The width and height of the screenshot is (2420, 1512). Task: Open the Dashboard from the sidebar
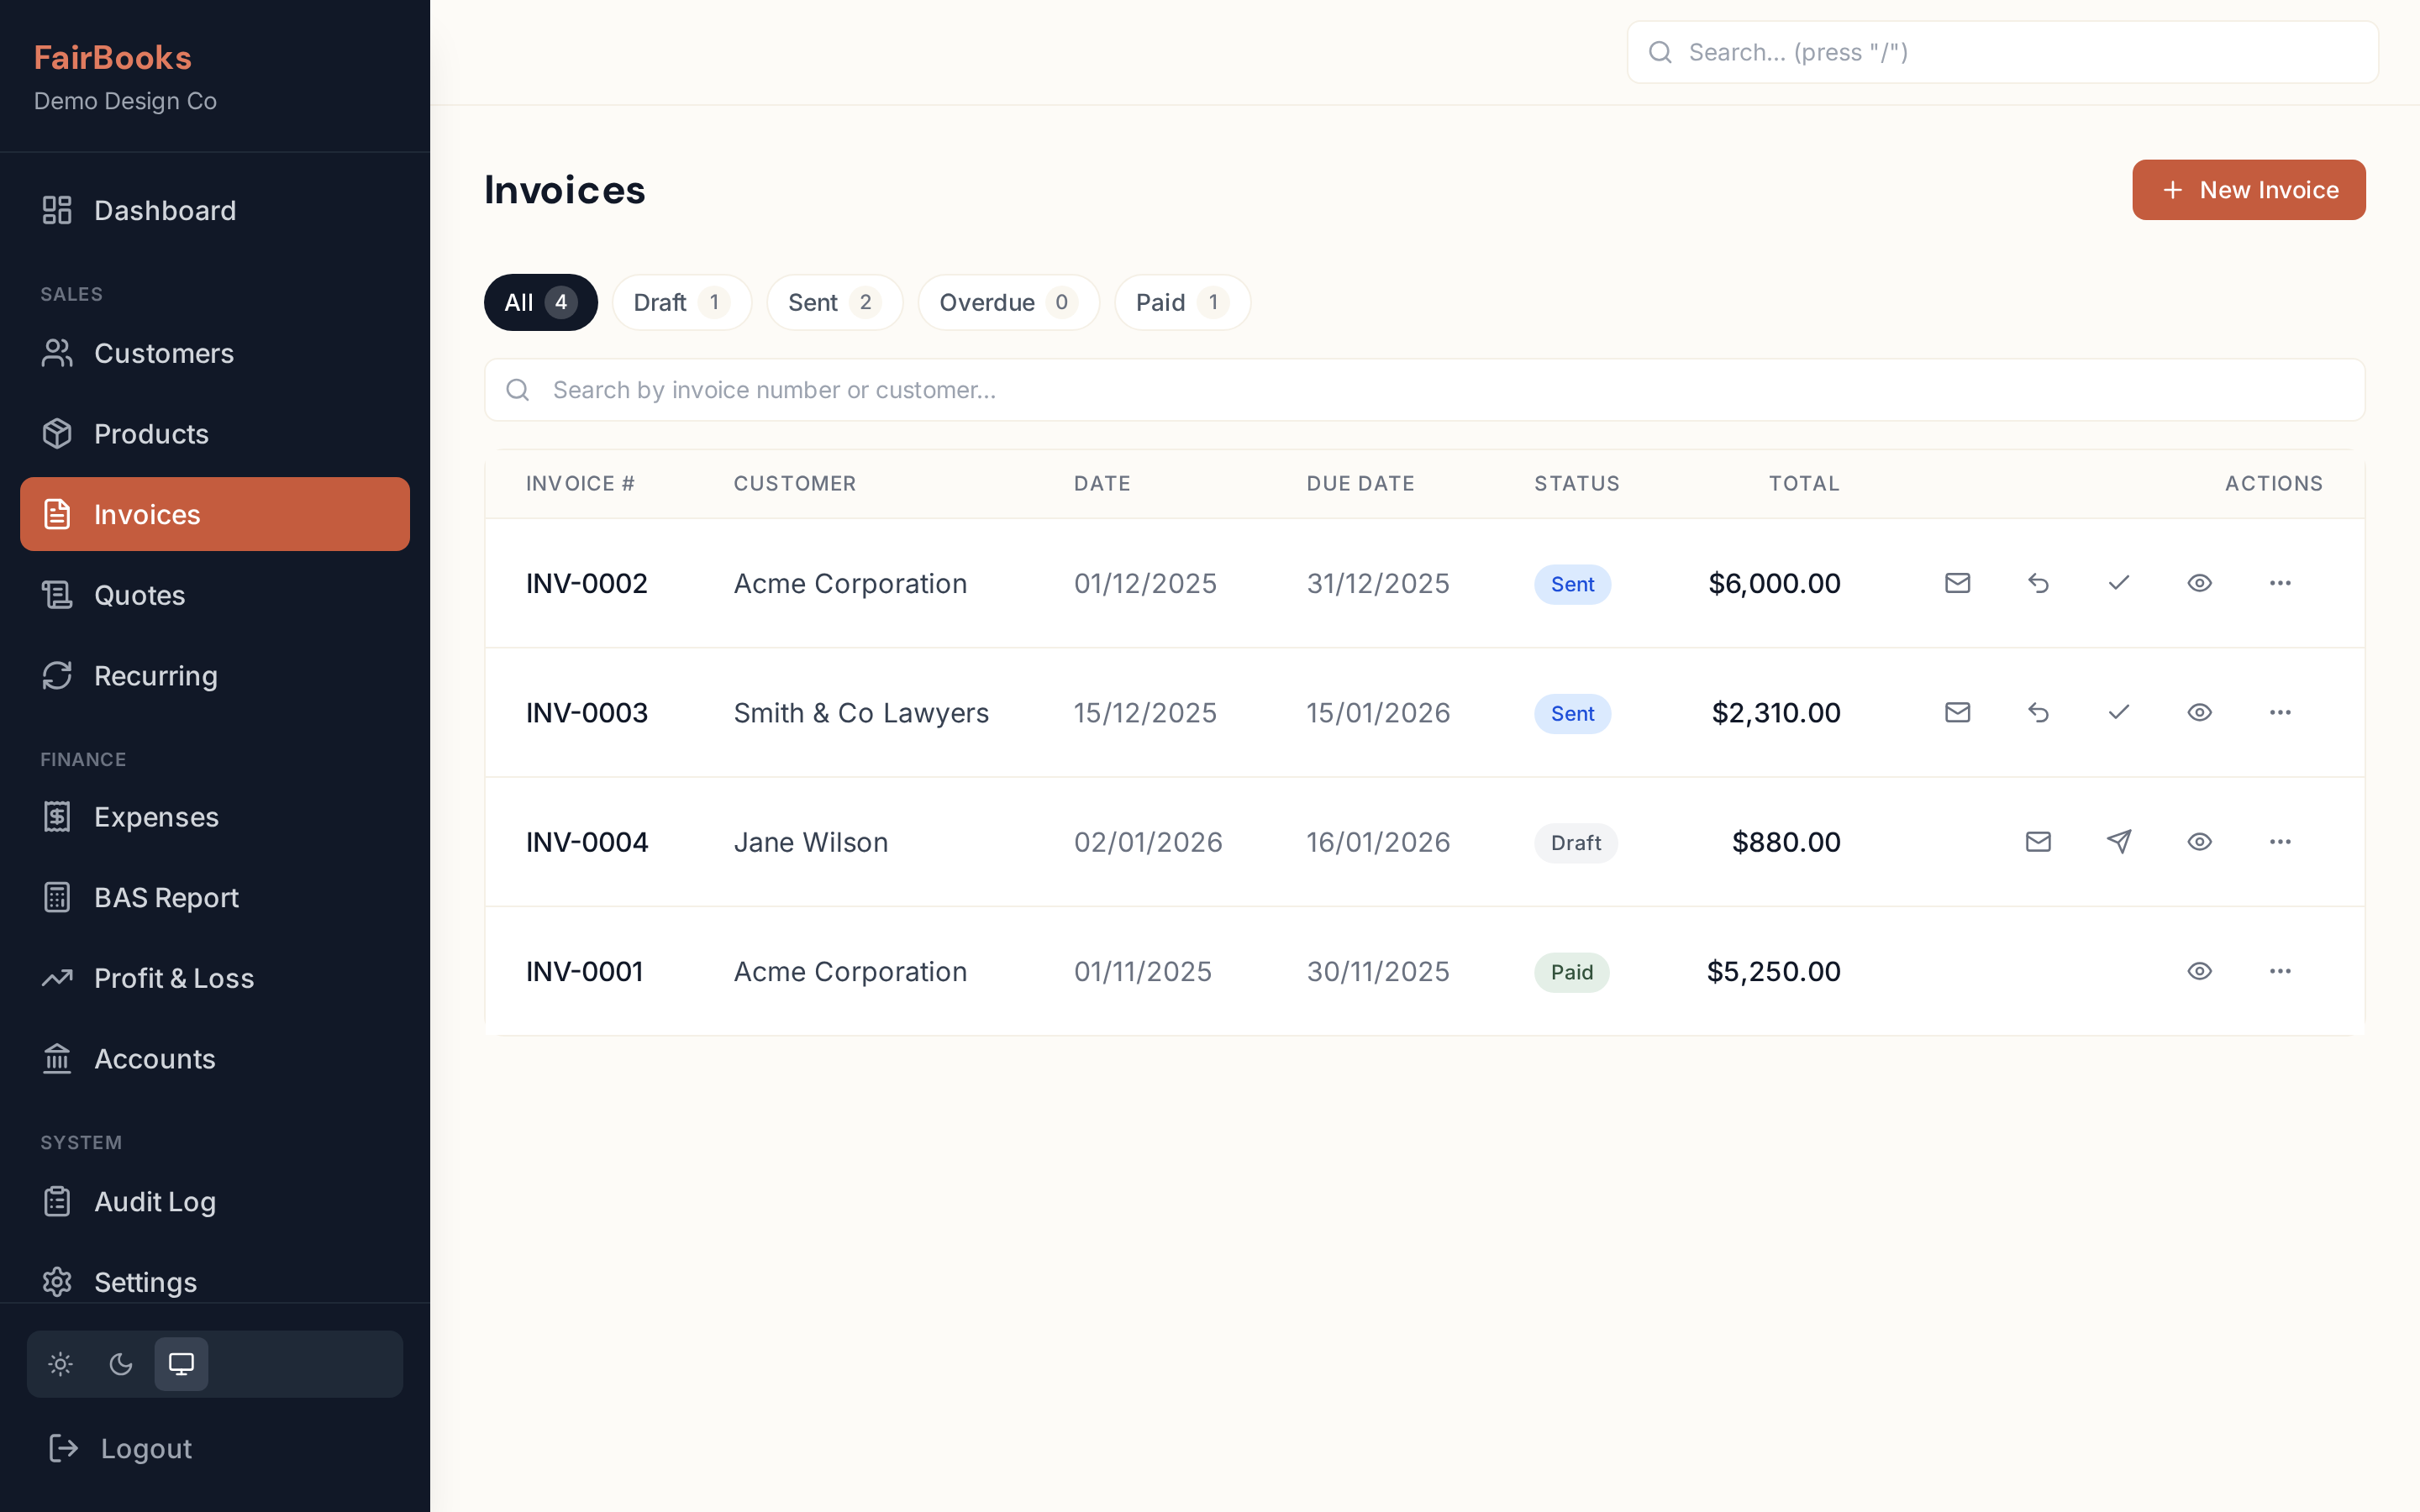164,210
